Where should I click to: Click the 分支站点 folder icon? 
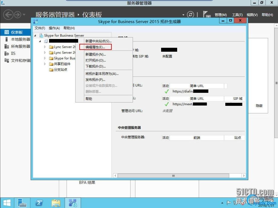pyautogui.click(x=51, y=70)
